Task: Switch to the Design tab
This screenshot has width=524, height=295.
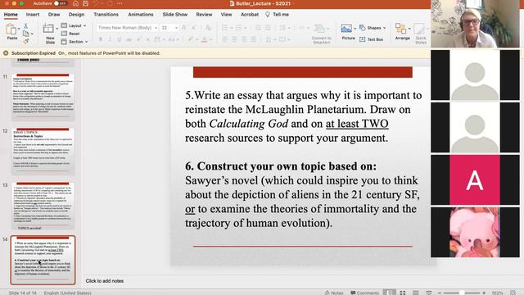Action: coord(76,15)
